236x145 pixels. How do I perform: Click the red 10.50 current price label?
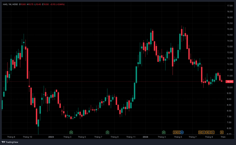point(229,82)
